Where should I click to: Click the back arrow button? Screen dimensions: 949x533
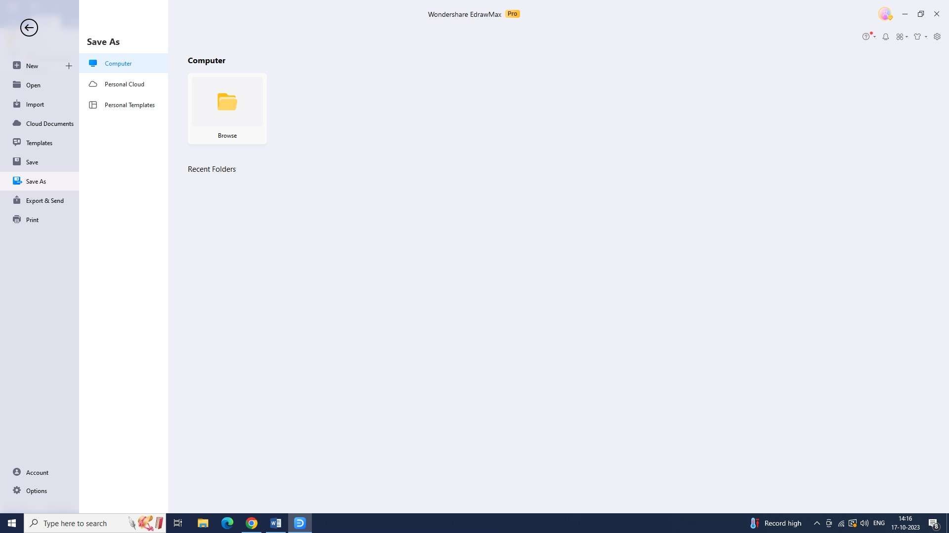coord(29,27)
